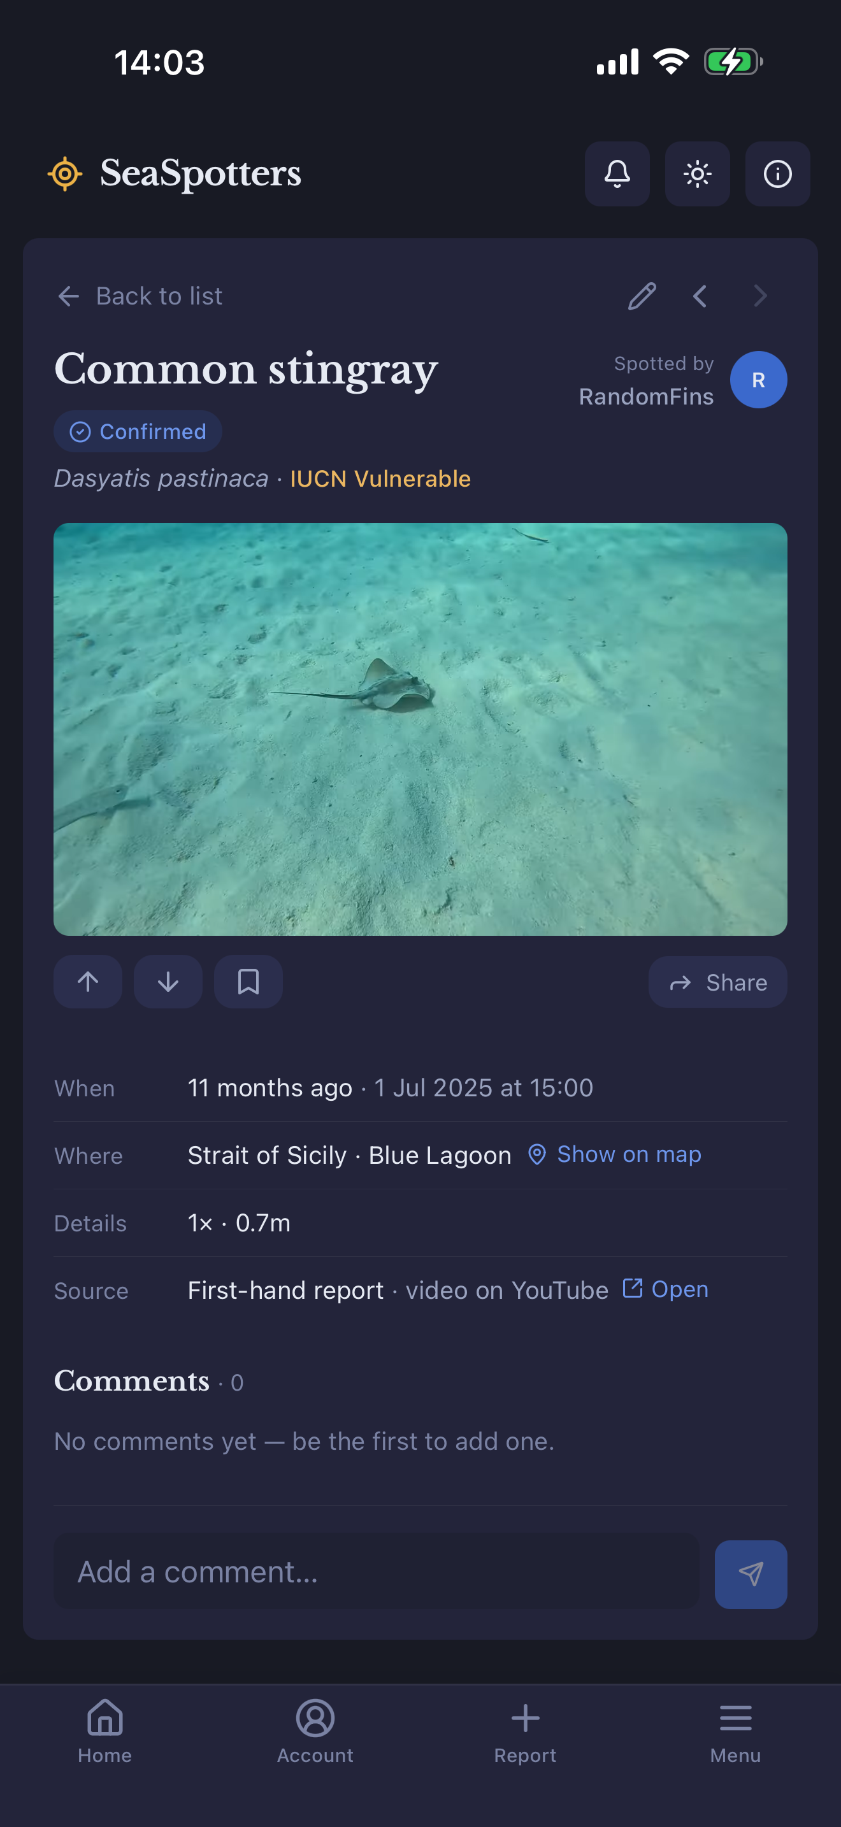Open the info circle button
This screenshot has width=841, height=1827.
[777, 174]
